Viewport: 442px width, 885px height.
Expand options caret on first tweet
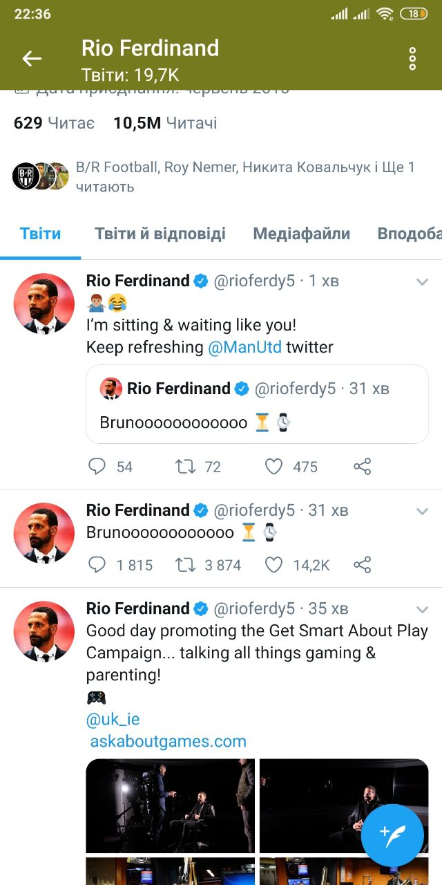[422, 281]
